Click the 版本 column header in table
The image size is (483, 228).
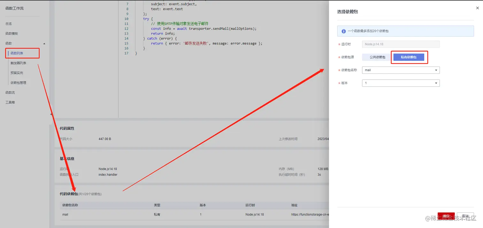click(203, 205)
